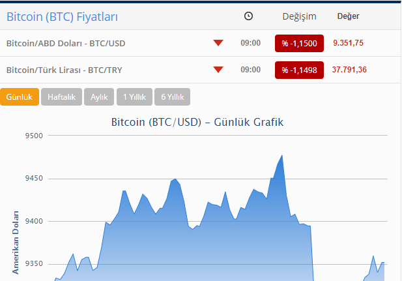Viewport: 402px width, 281px height.
Task: Click the 9450 y-axis label
Action: click(34, 179)
